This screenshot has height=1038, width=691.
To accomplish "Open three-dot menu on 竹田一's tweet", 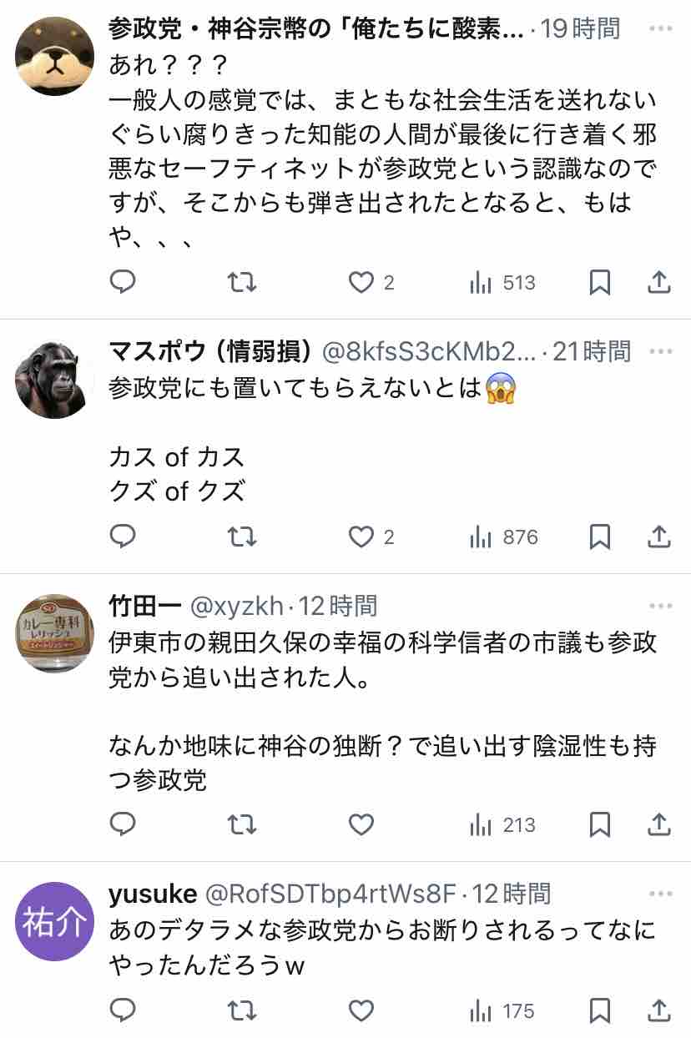I will point(660,606).
